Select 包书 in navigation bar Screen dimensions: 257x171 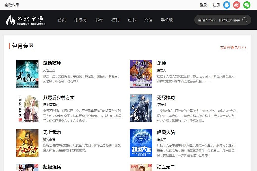point(132,20)
